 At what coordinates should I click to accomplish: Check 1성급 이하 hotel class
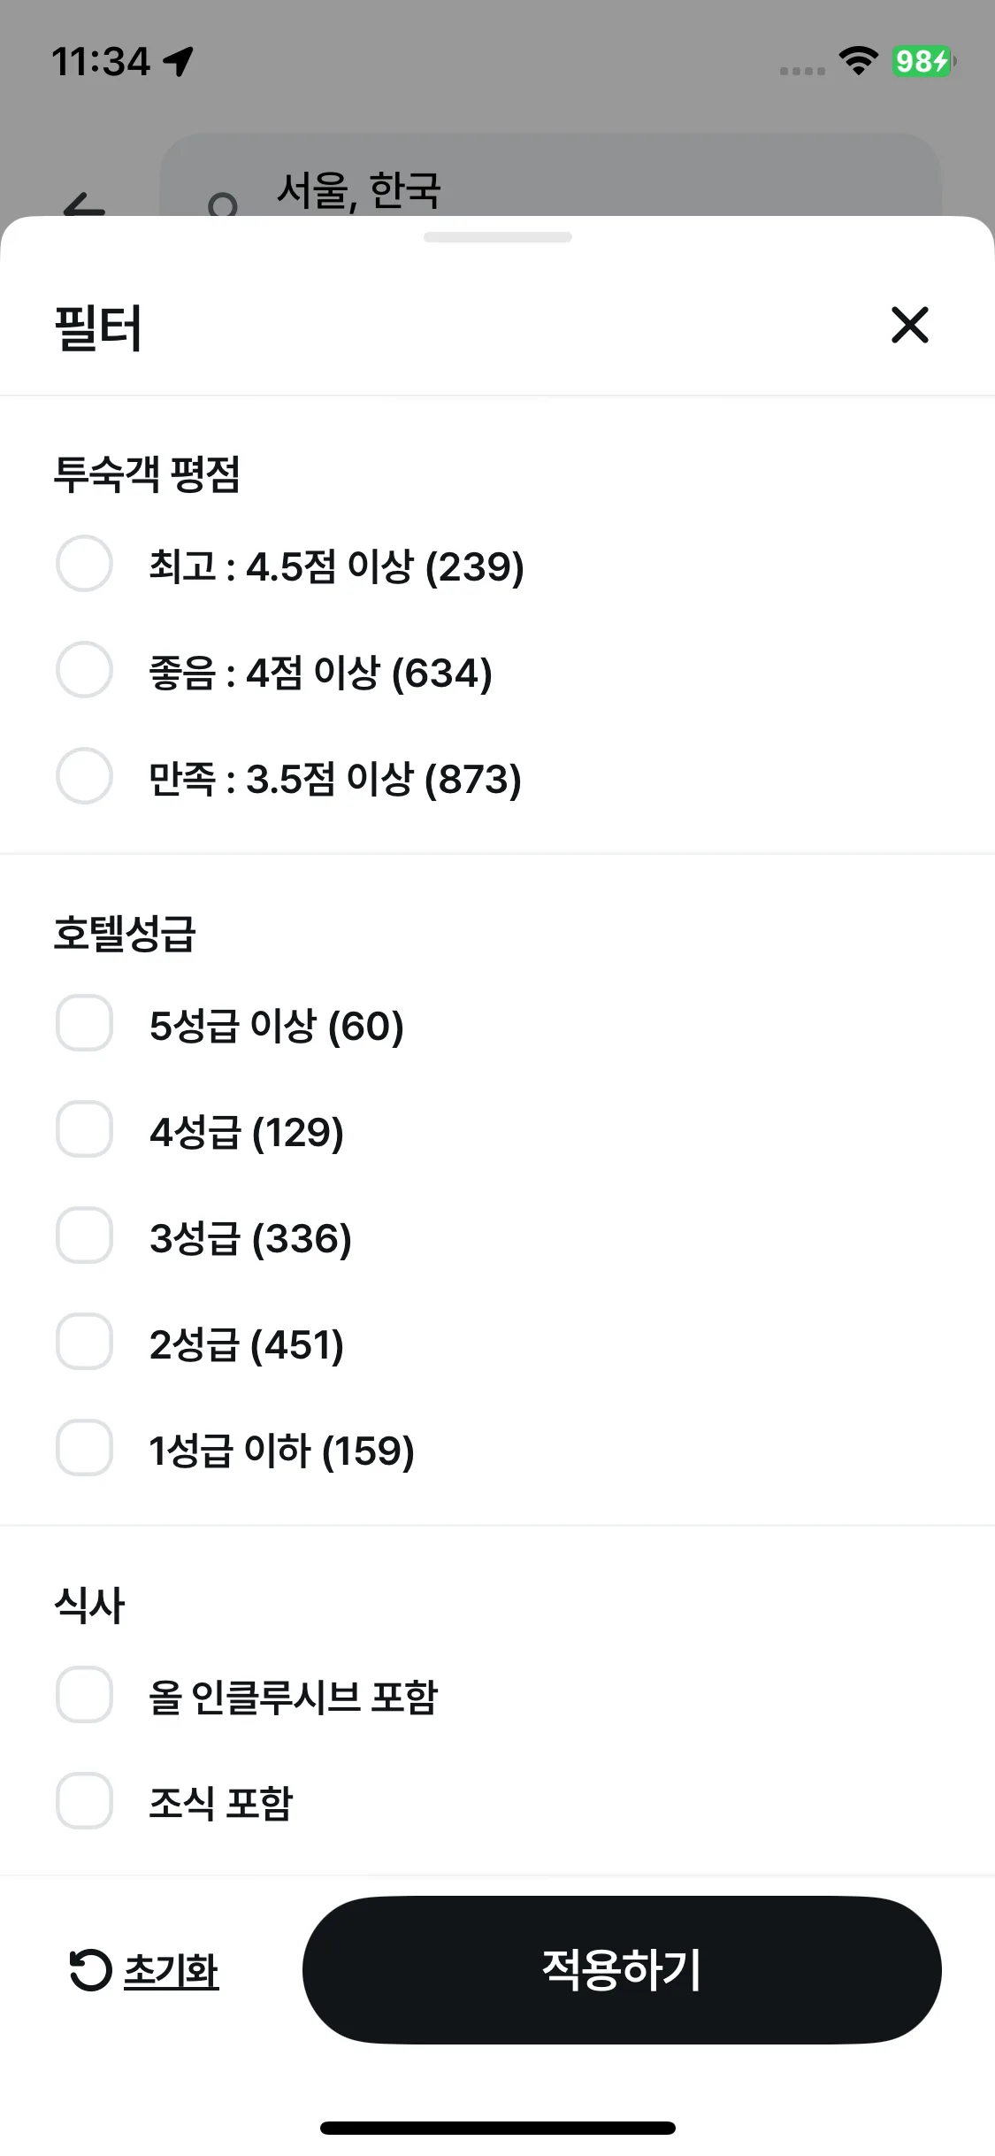pos(84,1448)
